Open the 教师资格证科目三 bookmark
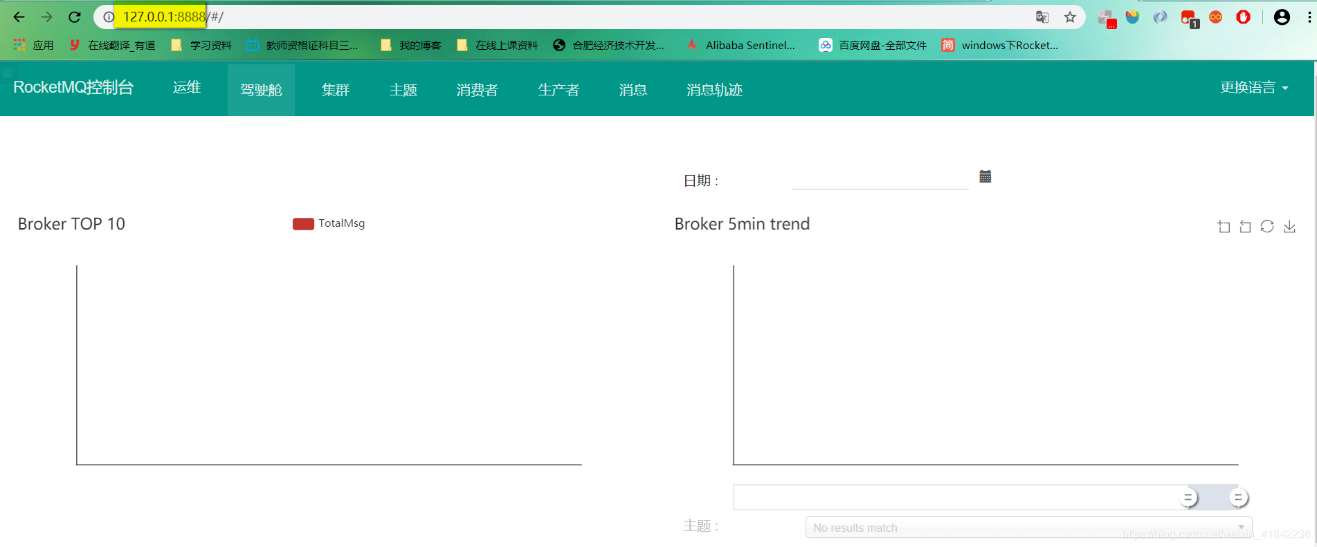The width and height of the screenshot is (1317, 547). pyautogui.click(x=302, y=45)
